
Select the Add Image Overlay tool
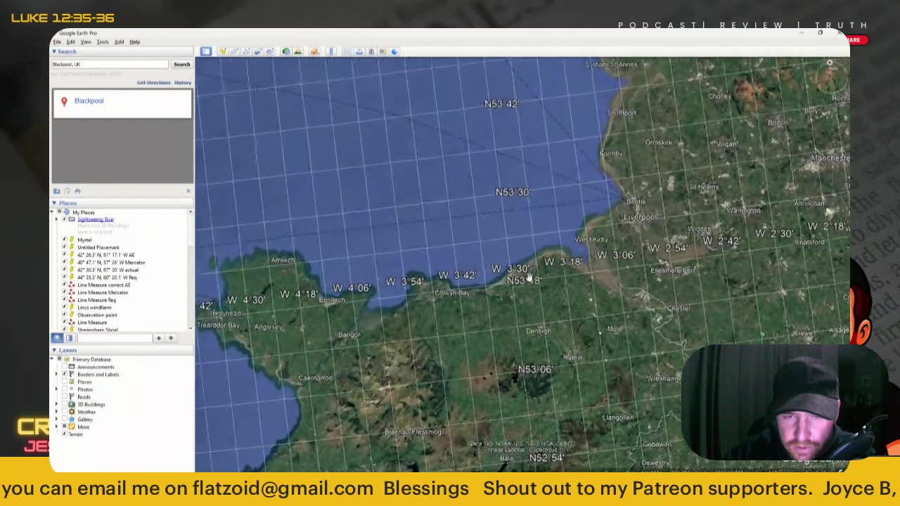[257, 51]
